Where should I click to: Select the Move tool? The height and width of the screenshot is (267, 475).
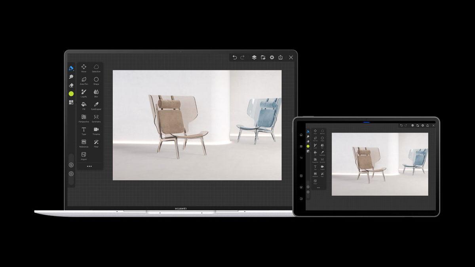(x=84, y=68)
